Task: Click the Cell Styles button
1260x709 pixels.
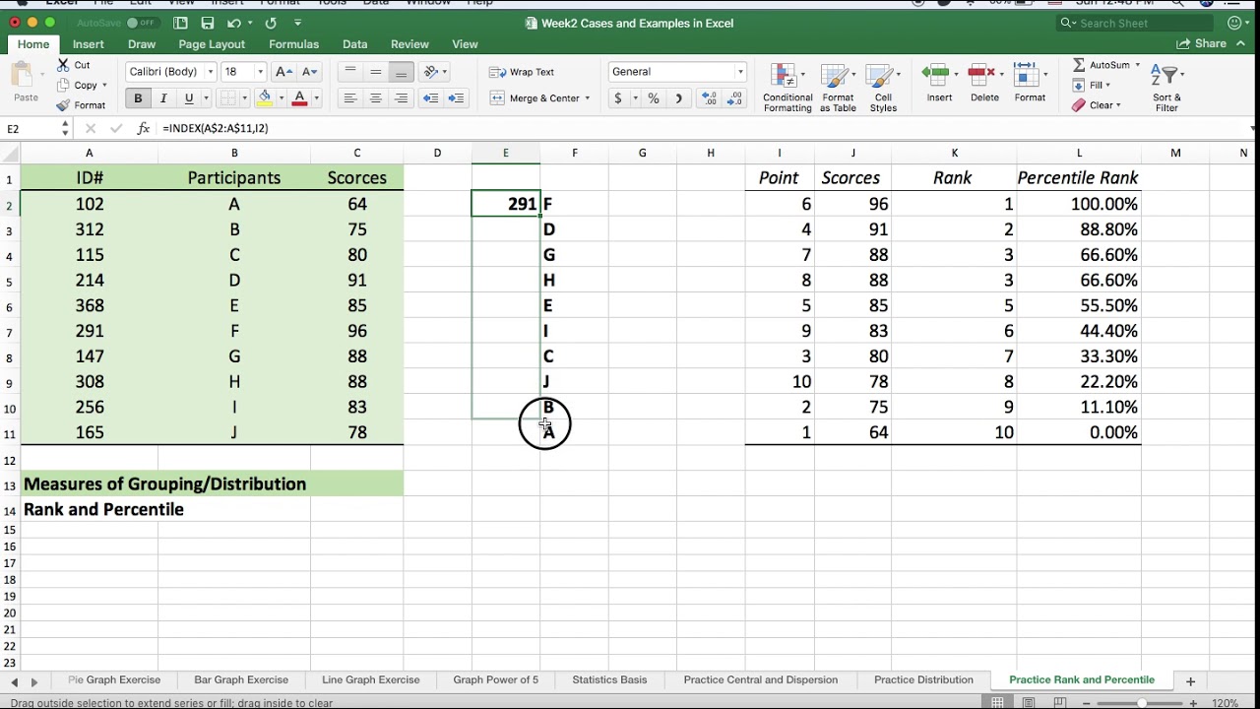Action: pos(883,87)
